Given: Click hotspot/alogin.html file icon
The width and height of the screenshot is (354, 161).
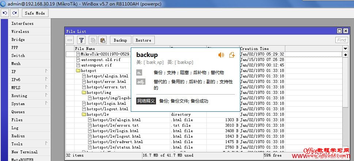Looking at the screenshot, I should 84,76.
